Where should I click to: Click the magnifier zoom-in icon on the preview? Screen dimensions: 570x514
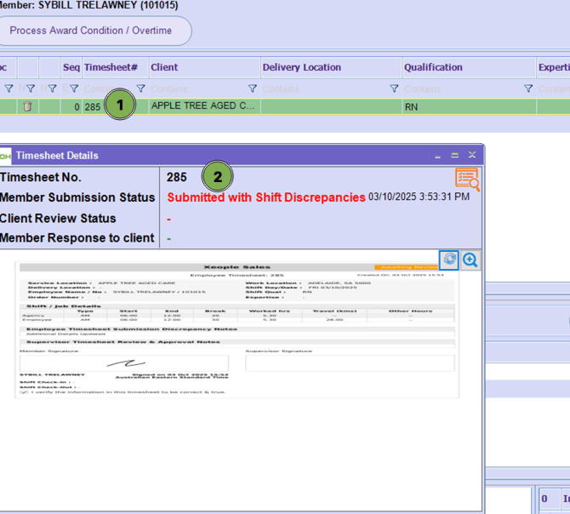[470, 260]
